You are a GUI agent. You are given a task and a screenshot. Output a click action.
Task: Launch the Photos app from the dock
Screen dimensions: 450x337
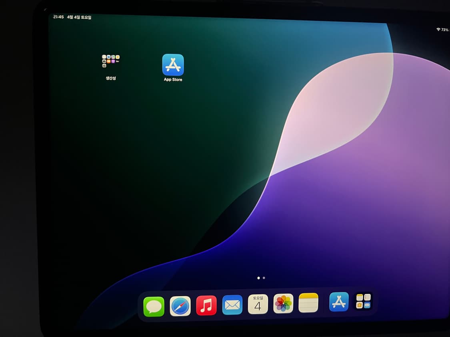(283, 303)
